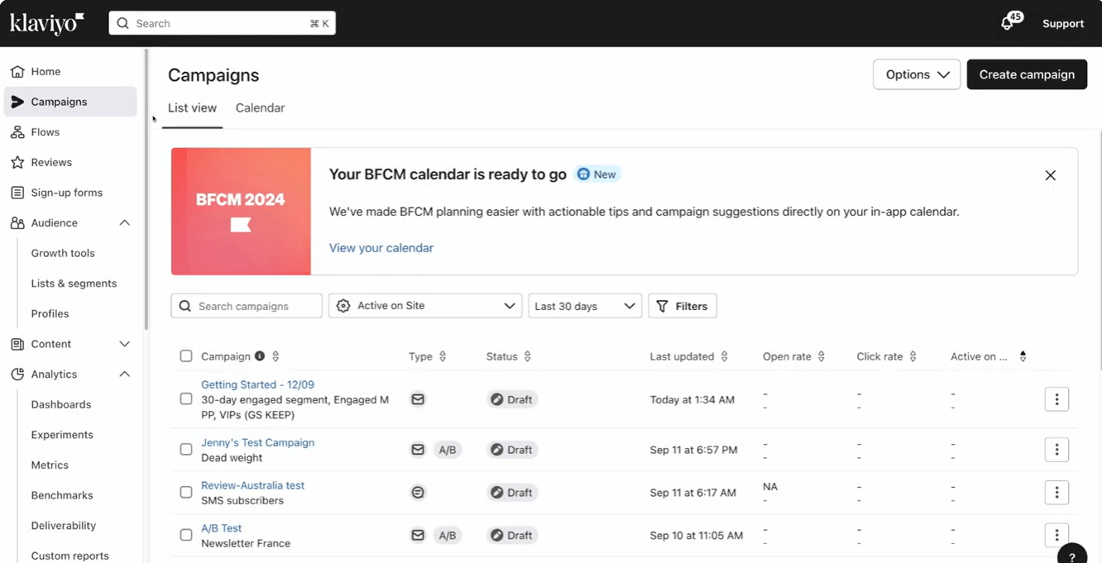
Task: Click the notifications bell icon
Action: [1007, 23]
